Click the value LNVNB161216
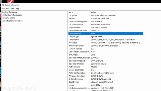 point(97,61)
